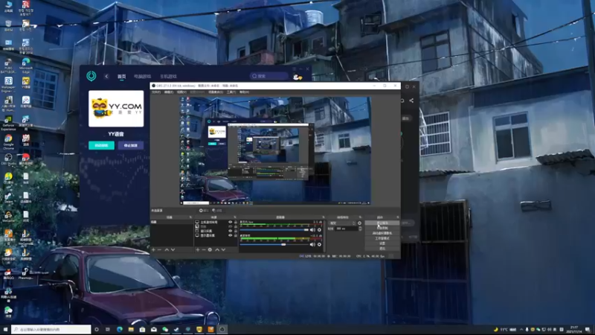
Task: Pop out the sources dock panel
Action: point(235,217)
